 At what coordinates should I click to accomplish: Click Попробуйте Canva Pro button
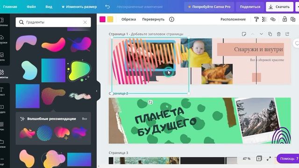click(x=209, y=7)
